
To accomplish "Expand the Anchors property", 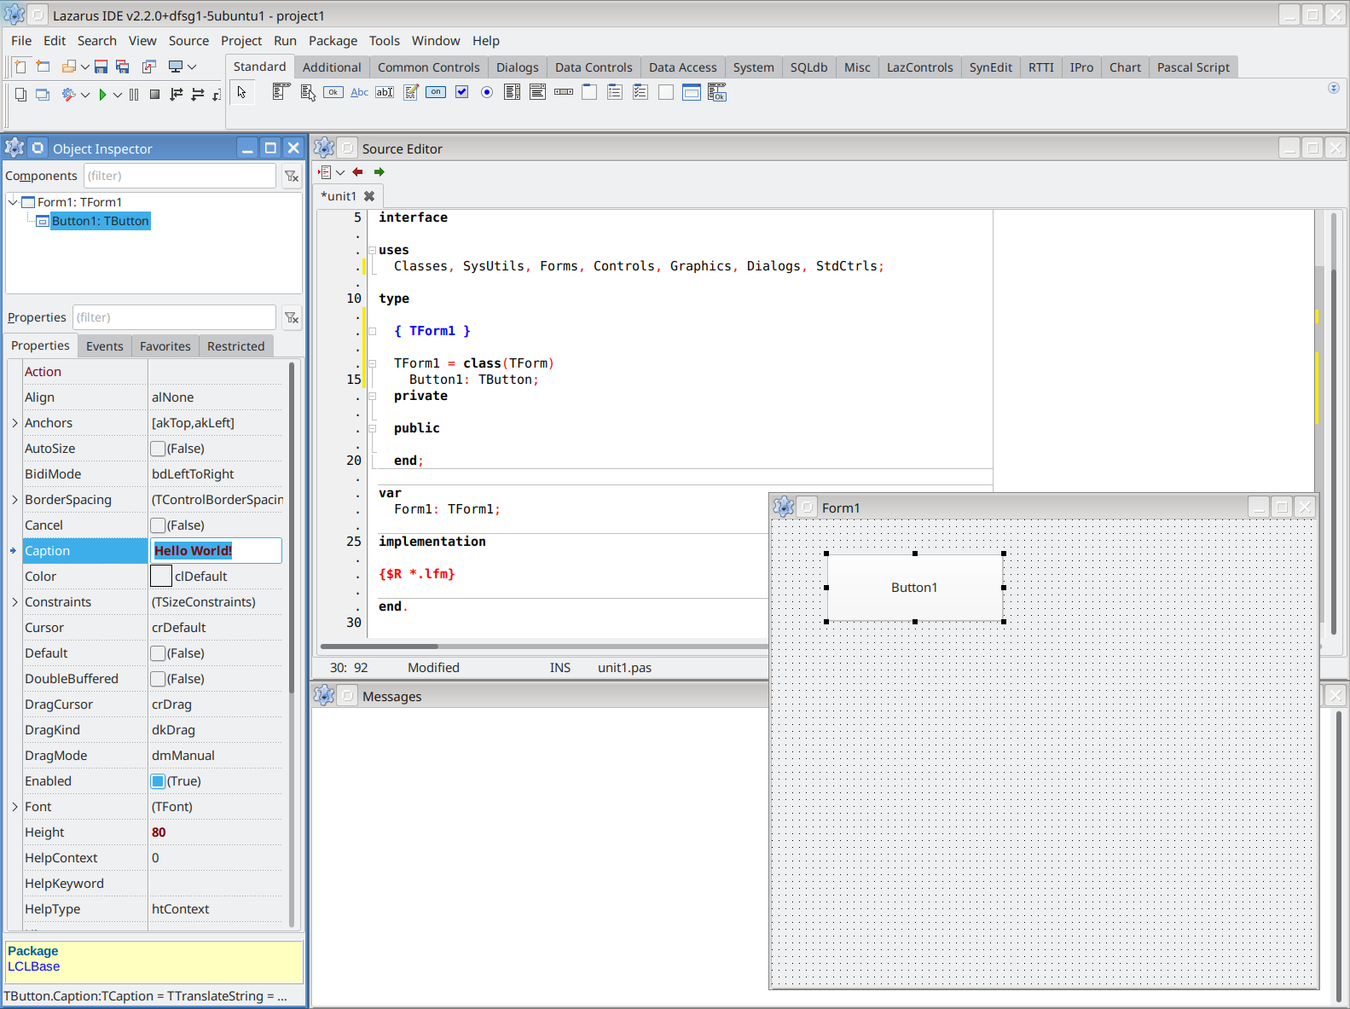I will pyautogui.click(x=14, y=423).
